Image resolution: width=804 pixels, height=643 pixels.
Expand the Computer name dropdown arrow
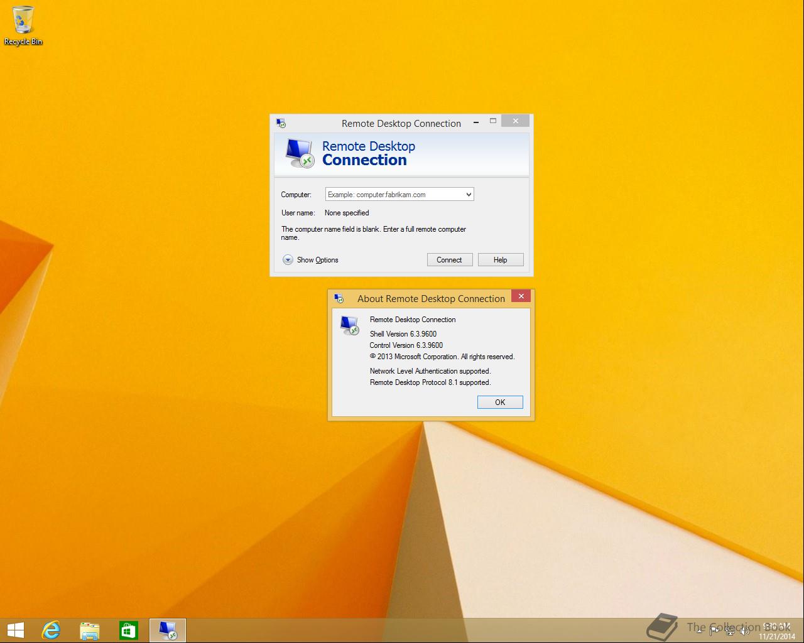click(x=469, y=195)
